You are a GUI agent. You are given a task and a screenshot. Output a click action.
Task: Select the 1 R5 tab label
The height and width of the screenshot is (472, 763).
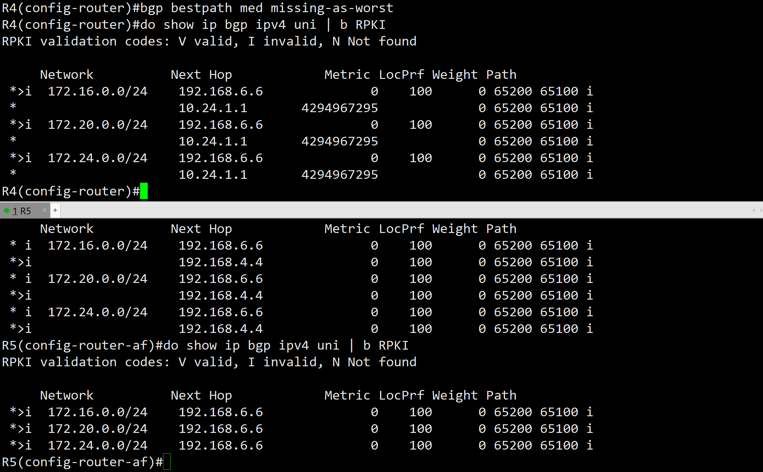click(22, 211)
